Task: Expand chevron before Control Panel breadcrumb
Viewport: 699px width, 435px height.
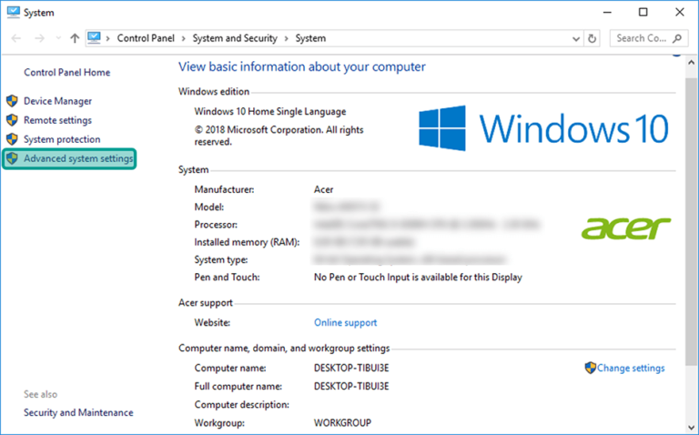Action: 108,38
